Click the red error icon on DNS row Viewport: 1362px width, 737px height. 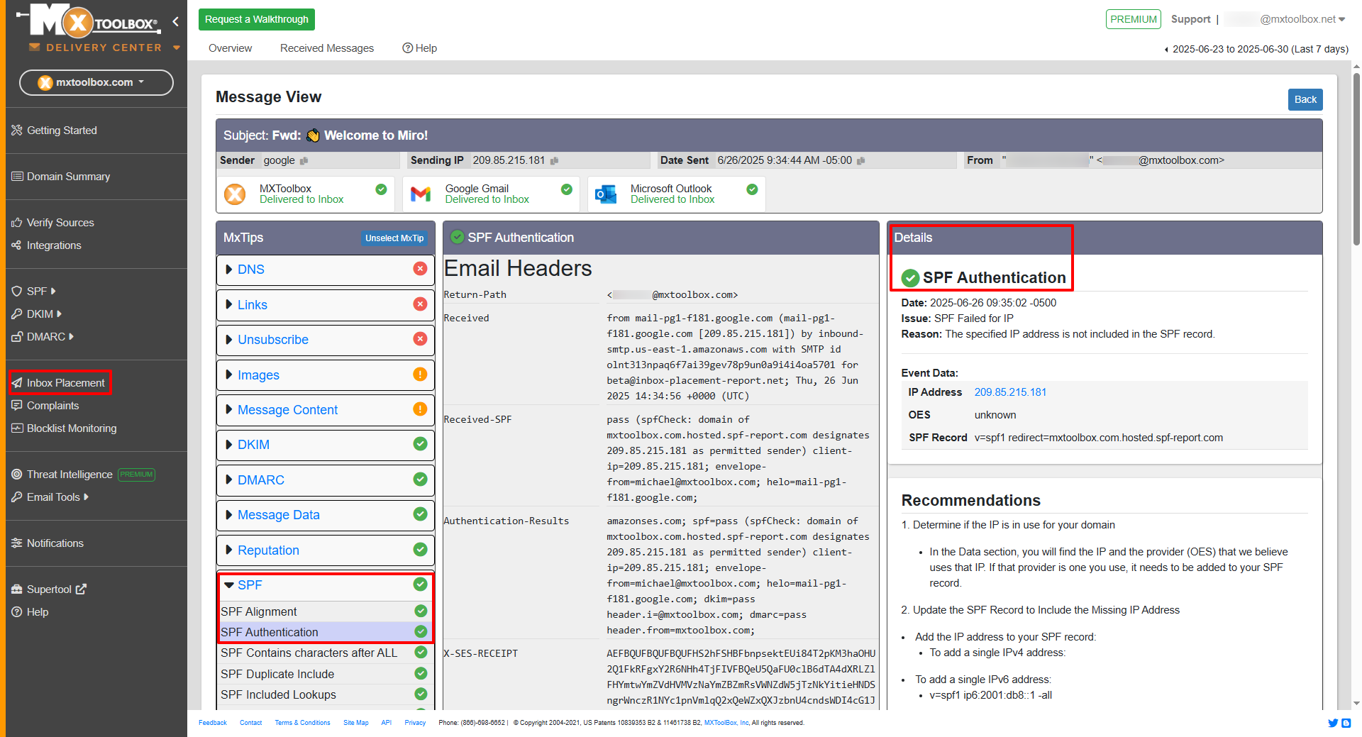[420, 269]
